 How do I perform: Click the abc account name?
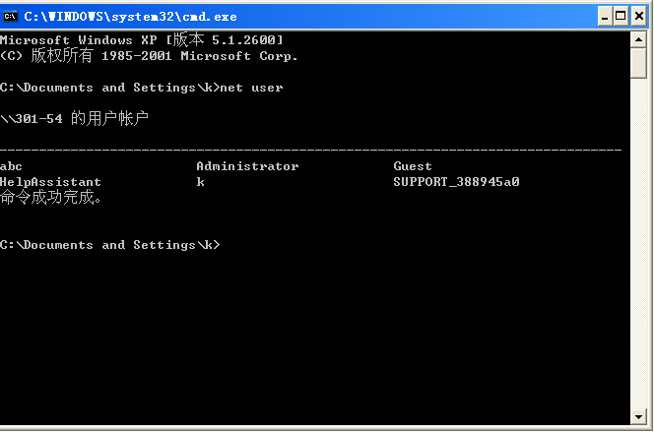[x=11, y=166]
